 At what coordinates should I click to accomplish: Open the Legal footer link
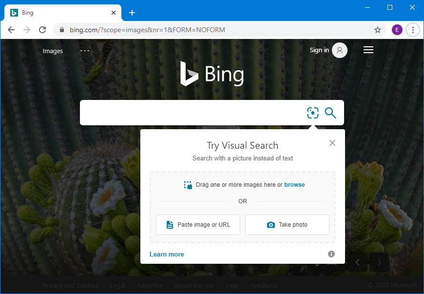pos(117,285)
